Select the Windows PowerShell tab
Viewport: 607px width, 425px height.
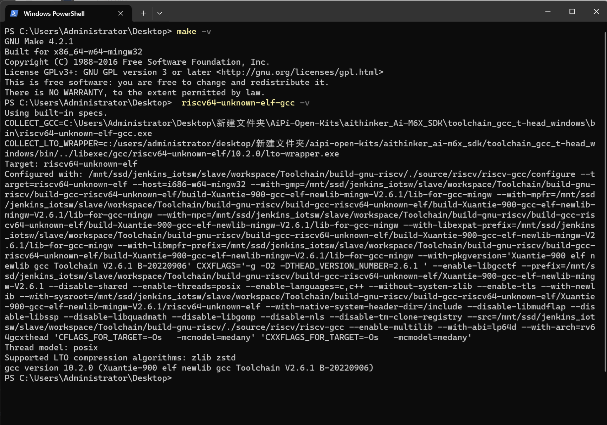[69, 13]
